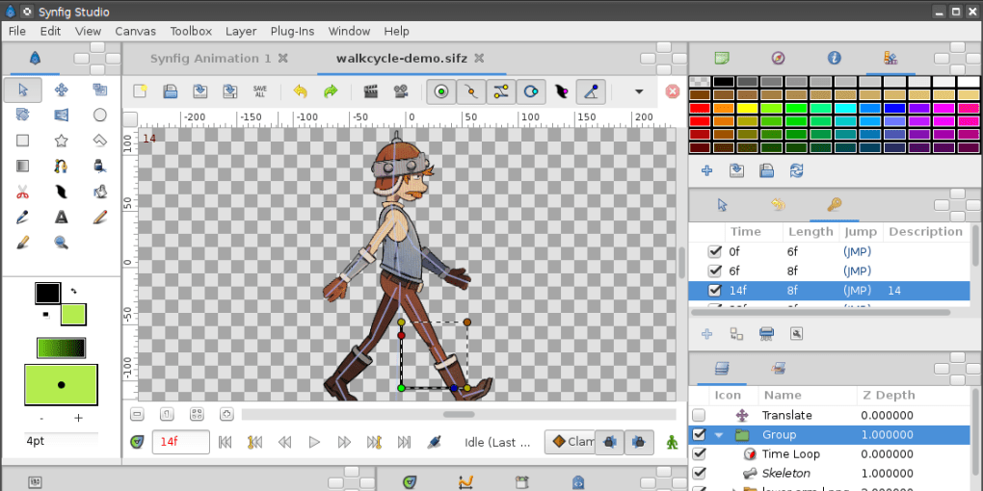
Task: Click the (JMP) link for 6f
Action: 857,271
